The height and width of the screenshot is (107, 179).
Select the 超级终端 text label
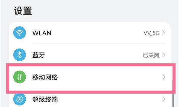coord(45,99)
